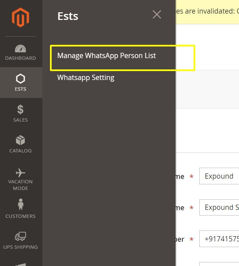Click the field containing Expound S
The image size is (239, 266).
[219, 207]
